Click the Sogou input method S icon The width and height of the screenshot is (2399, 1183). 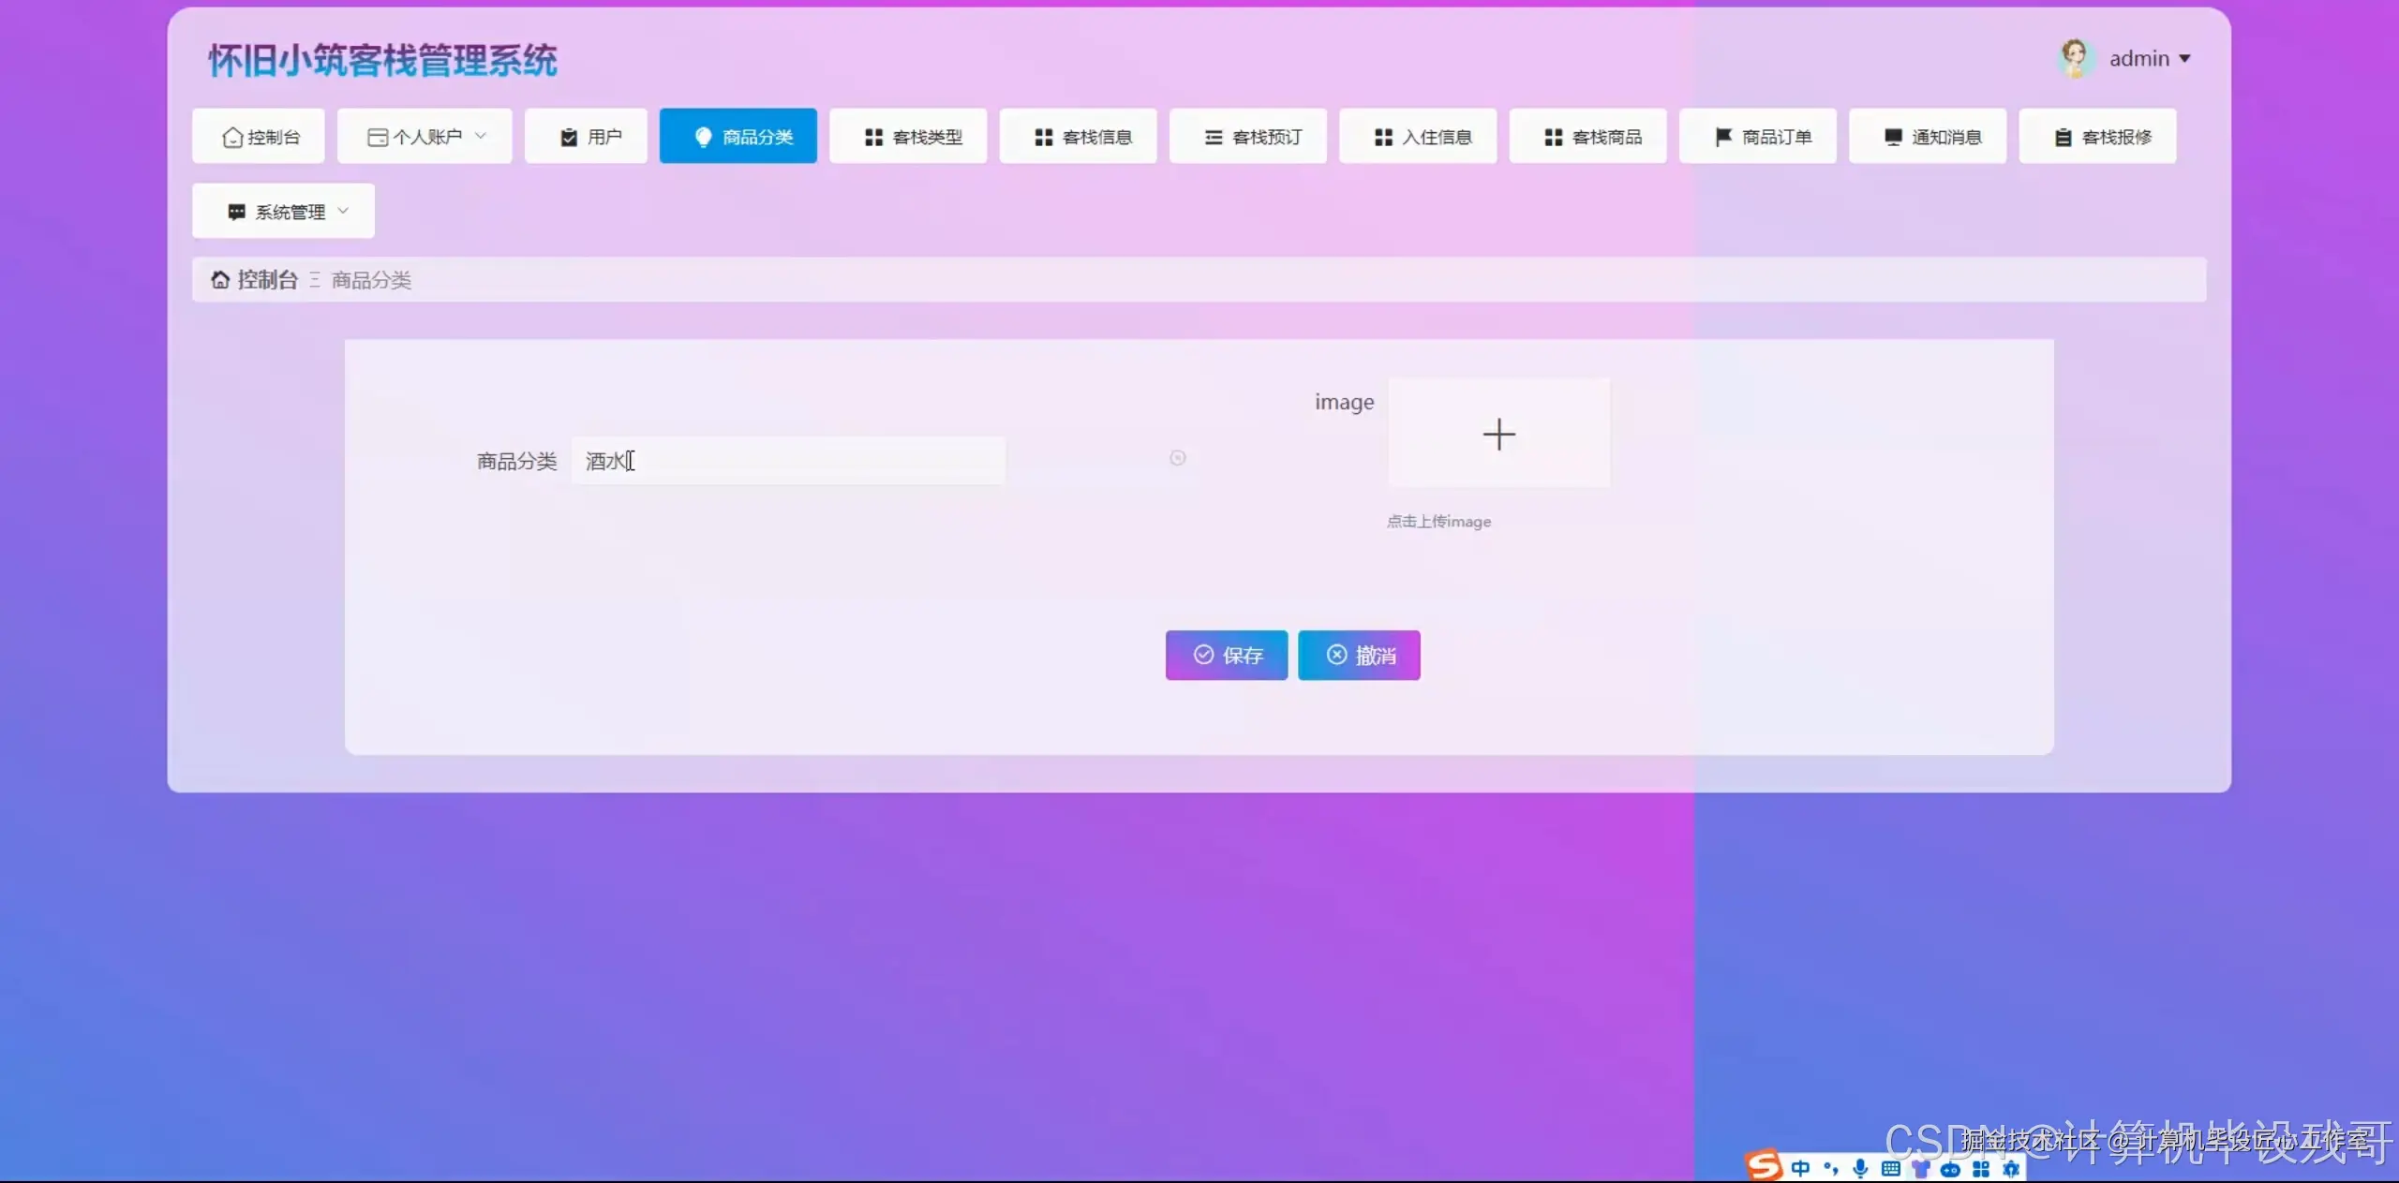tap(1764, 1166)
